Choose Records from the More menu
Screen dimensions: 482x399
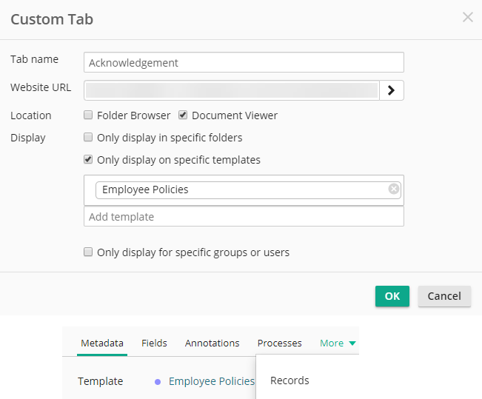(x=289, y=381)
